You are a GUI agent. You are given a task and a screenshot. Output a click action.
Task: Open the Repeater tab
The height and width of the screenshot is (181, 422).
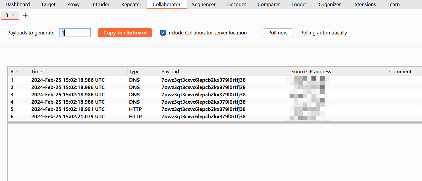click(x=131, y=4)
